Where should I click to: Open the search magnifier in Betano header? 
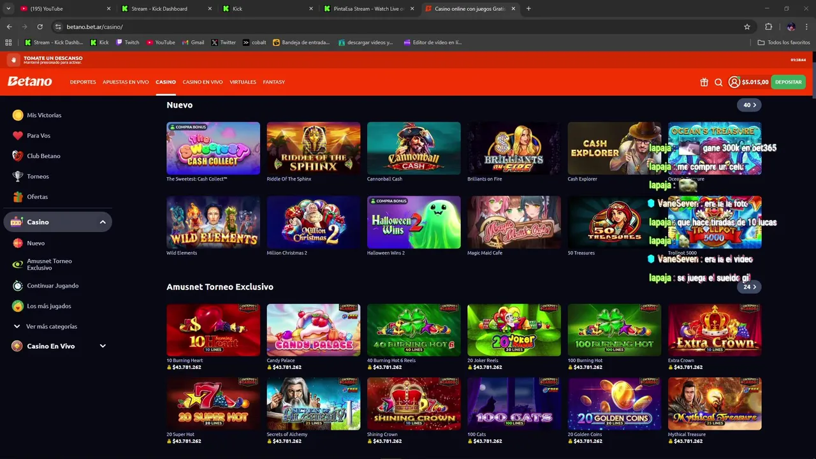(718, 82)
